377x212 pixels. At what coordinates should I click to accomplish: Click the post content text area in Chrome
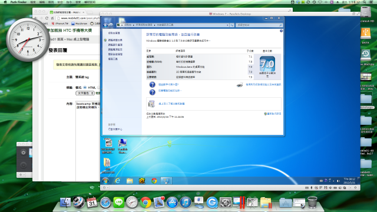tap(88, 141)
